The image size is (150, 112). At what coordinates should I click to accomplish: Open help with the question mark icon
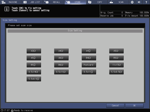[146, 2]
